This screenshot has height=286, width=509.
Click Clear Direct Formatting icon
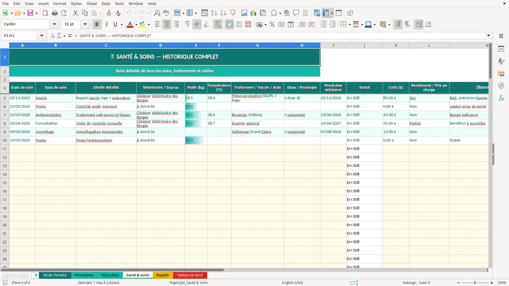coord(118,13)
